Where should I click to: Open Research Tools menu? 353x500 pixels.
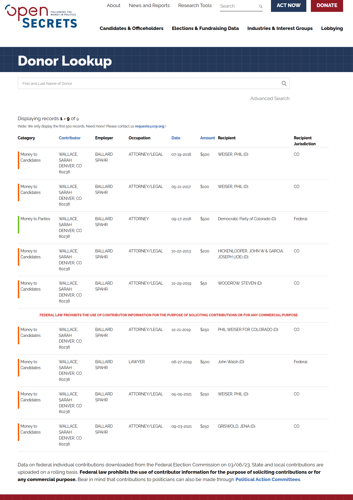[x=195, y=5]
